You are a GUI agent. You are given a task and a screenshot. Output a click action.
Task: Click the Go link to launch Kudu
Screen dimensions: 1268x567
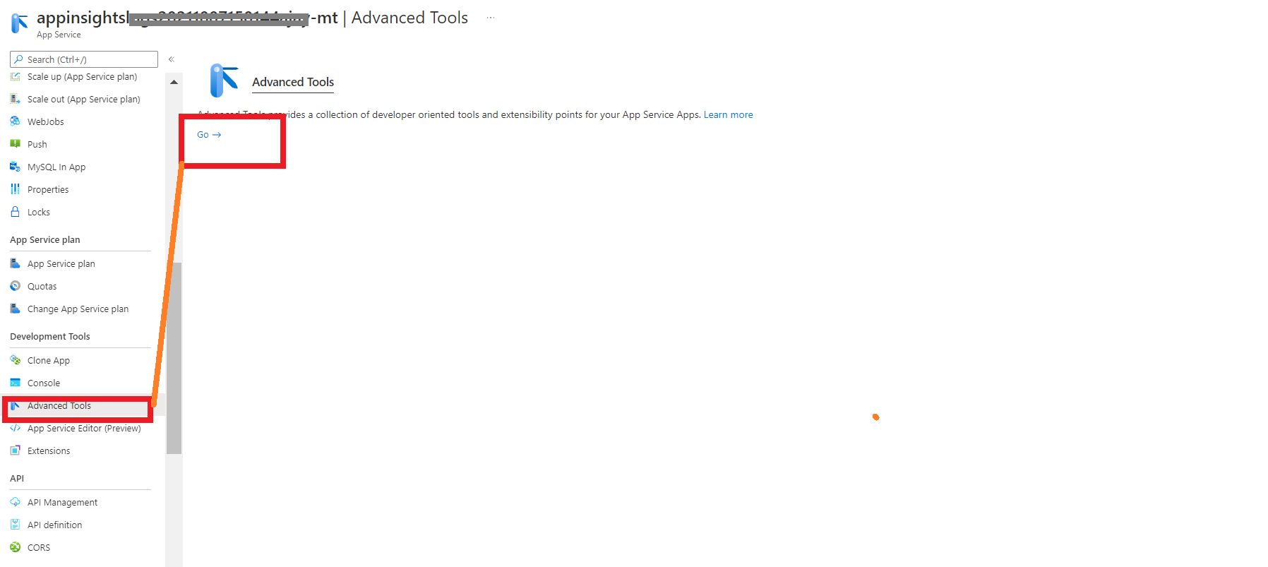click(x=209, y=134)
